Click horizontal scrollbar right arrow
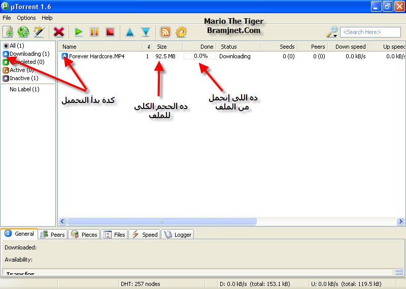Image resolution: width=406 pixels, height=289 pixels. coord(400,222)
